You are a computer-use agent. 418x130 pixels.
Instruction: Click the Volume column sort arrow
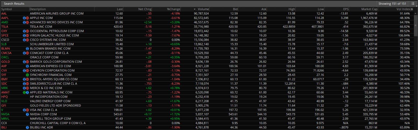(x=195, y=9)
